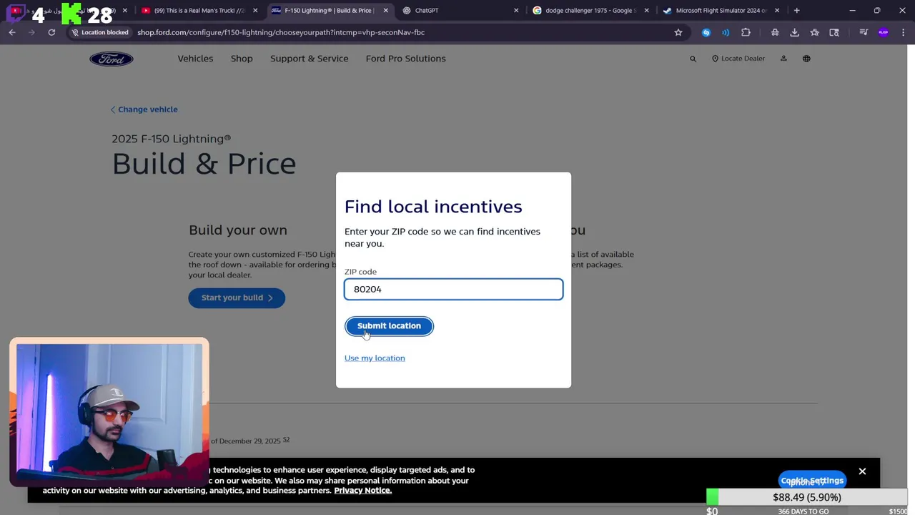Viewport: 915px width, 515px height.
Task: Click the blue sound-wave extension icon
Action: [726, 32]
